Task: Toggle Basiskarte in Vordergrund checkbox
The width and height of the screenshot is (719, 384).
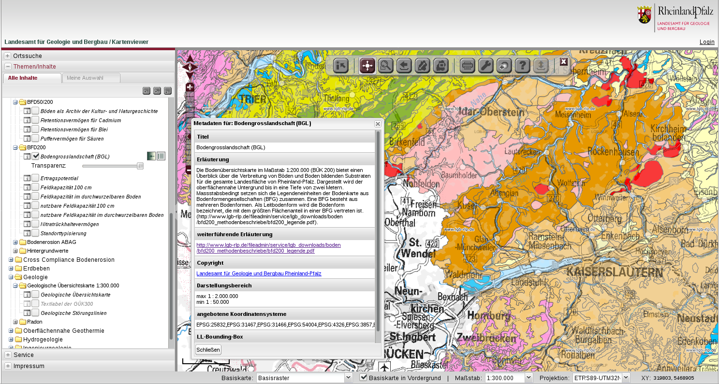Action: coord(364,378)
